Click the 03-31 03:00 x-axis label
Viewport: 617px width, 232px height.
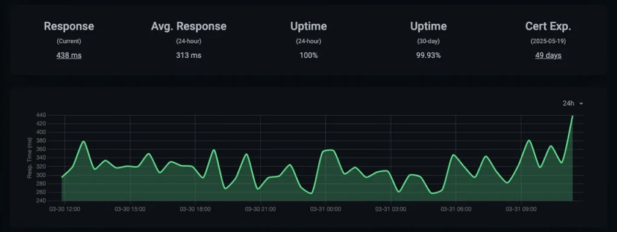(x=390, y=209)
